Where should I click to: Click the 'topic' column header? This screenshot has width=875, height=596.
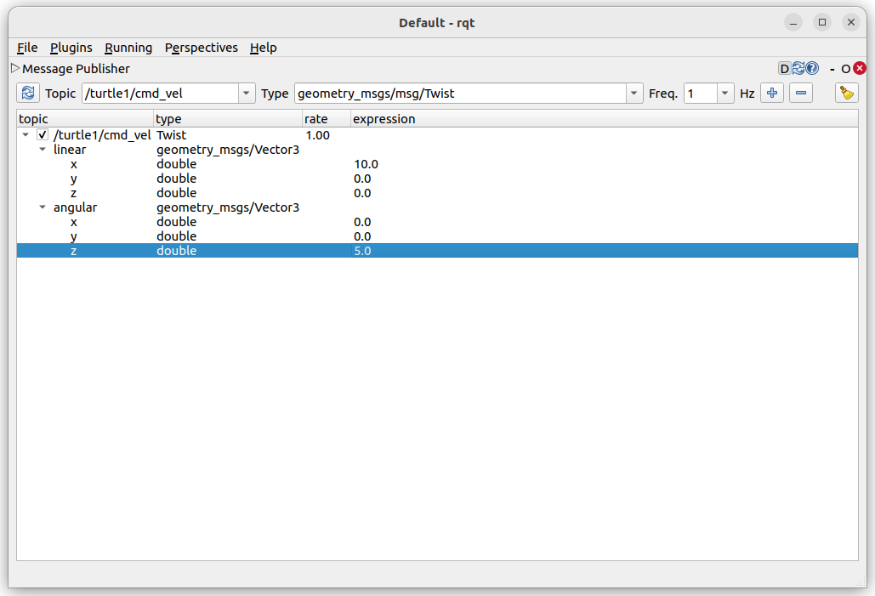point(85,119)
